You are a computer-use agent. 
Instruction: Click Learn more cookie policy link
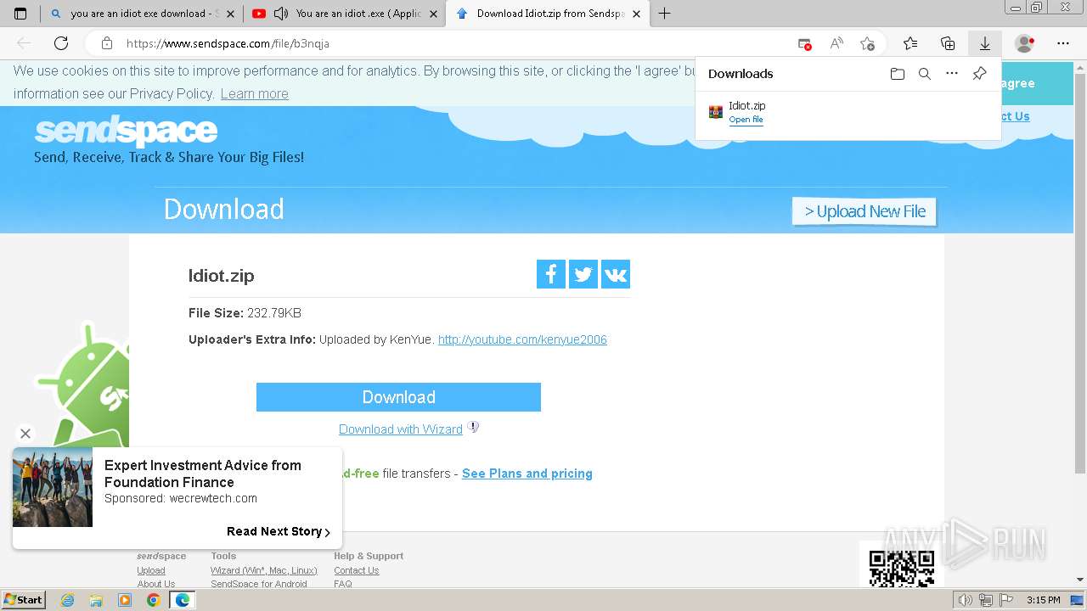(255, 93)
